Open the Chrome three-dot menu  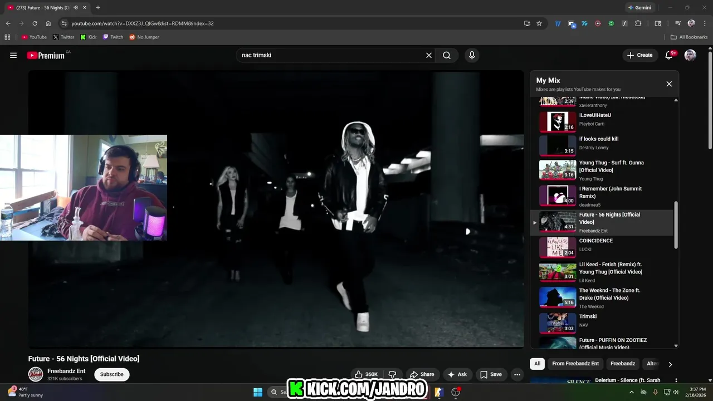point(705,23)
